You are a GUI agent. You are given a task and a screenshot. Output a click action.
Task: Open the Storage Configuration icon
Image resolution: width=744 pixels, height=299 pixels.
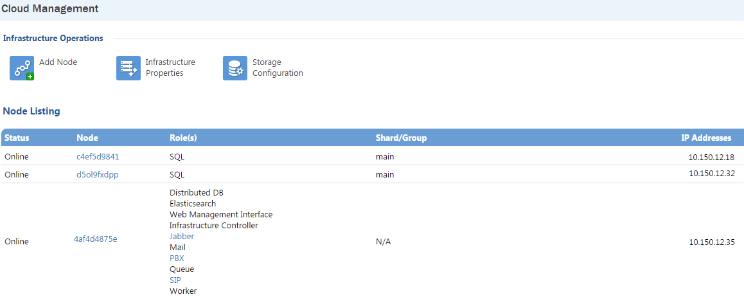click(235, 68)
